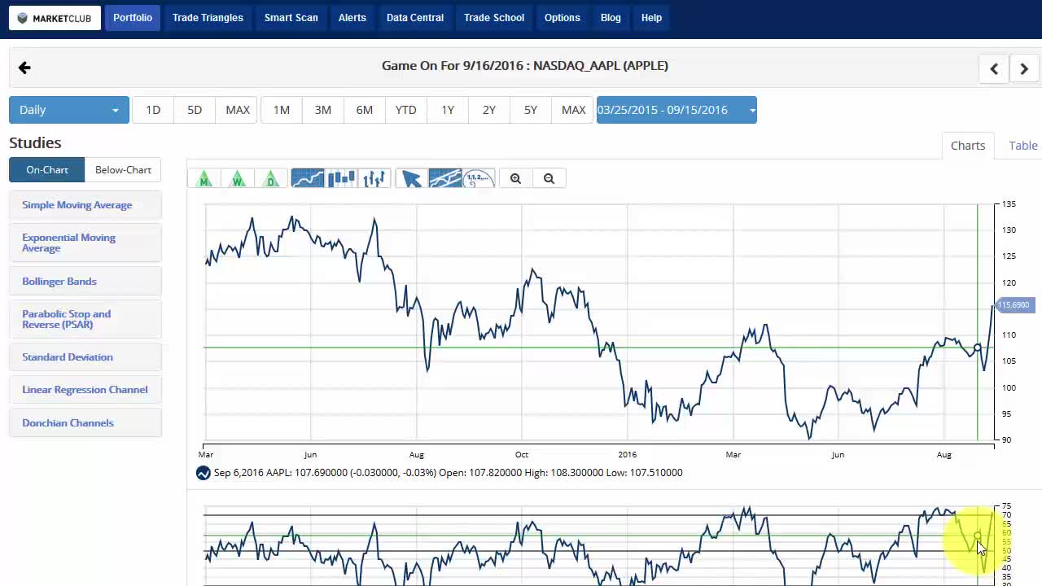Set range to 1Y
The image size is (1042, 586).
[x=448, y=110]
